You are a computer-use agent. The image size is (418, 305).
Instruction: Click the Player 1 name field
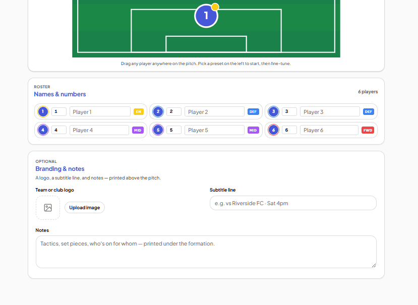click(100, 112)
